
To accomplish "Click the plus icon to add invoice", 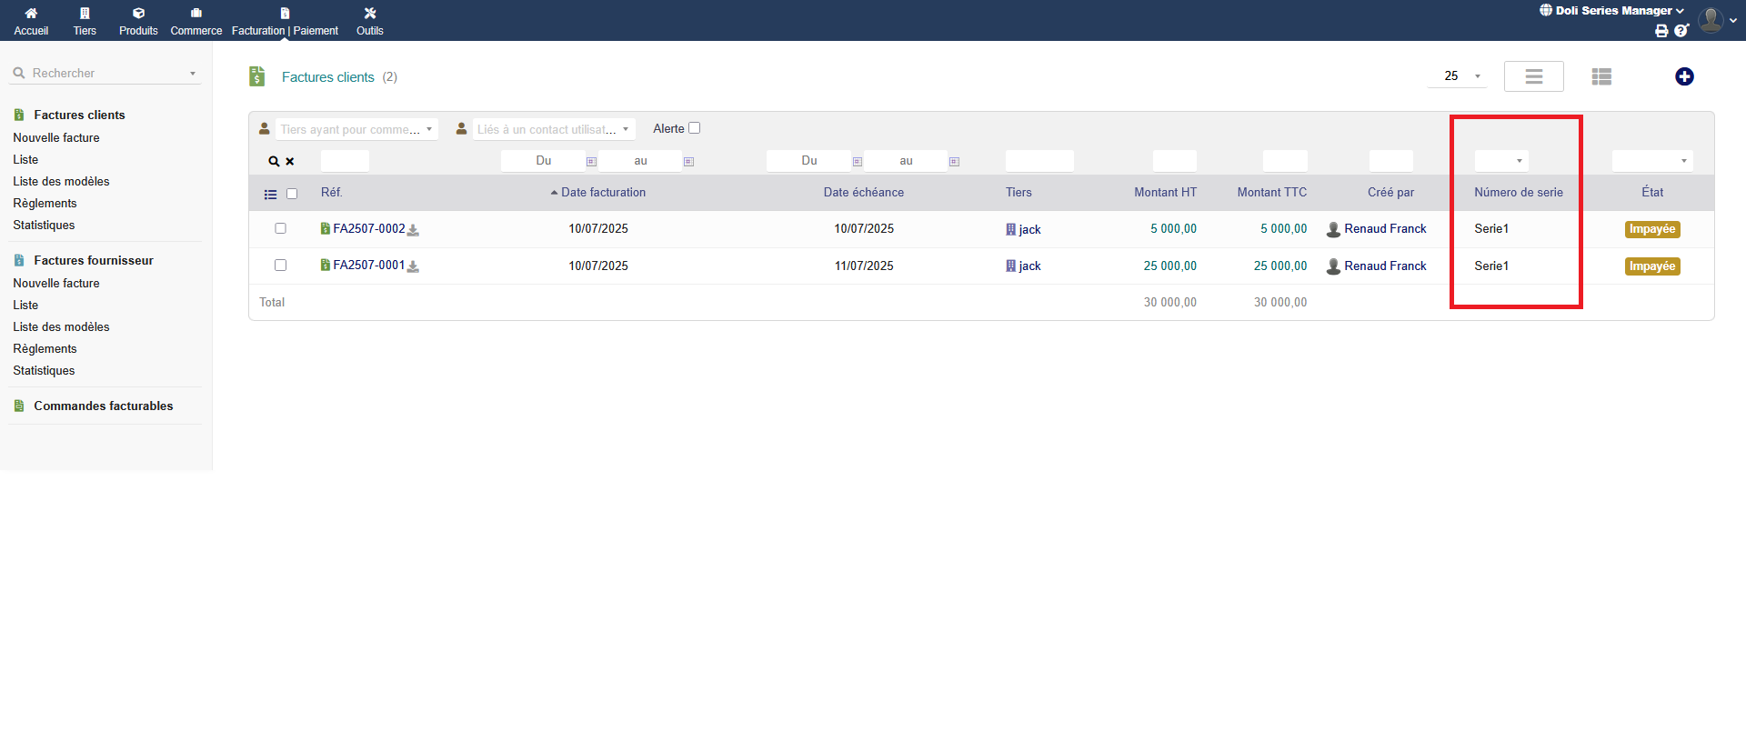I will (x=1684, y=77).
